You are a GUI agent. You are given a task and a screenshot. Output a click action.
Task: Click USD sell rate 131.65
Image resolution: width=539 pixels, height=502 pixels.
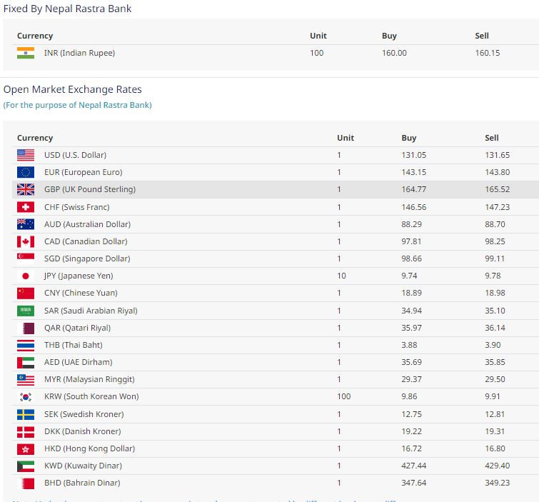click(x=498, y=155)
